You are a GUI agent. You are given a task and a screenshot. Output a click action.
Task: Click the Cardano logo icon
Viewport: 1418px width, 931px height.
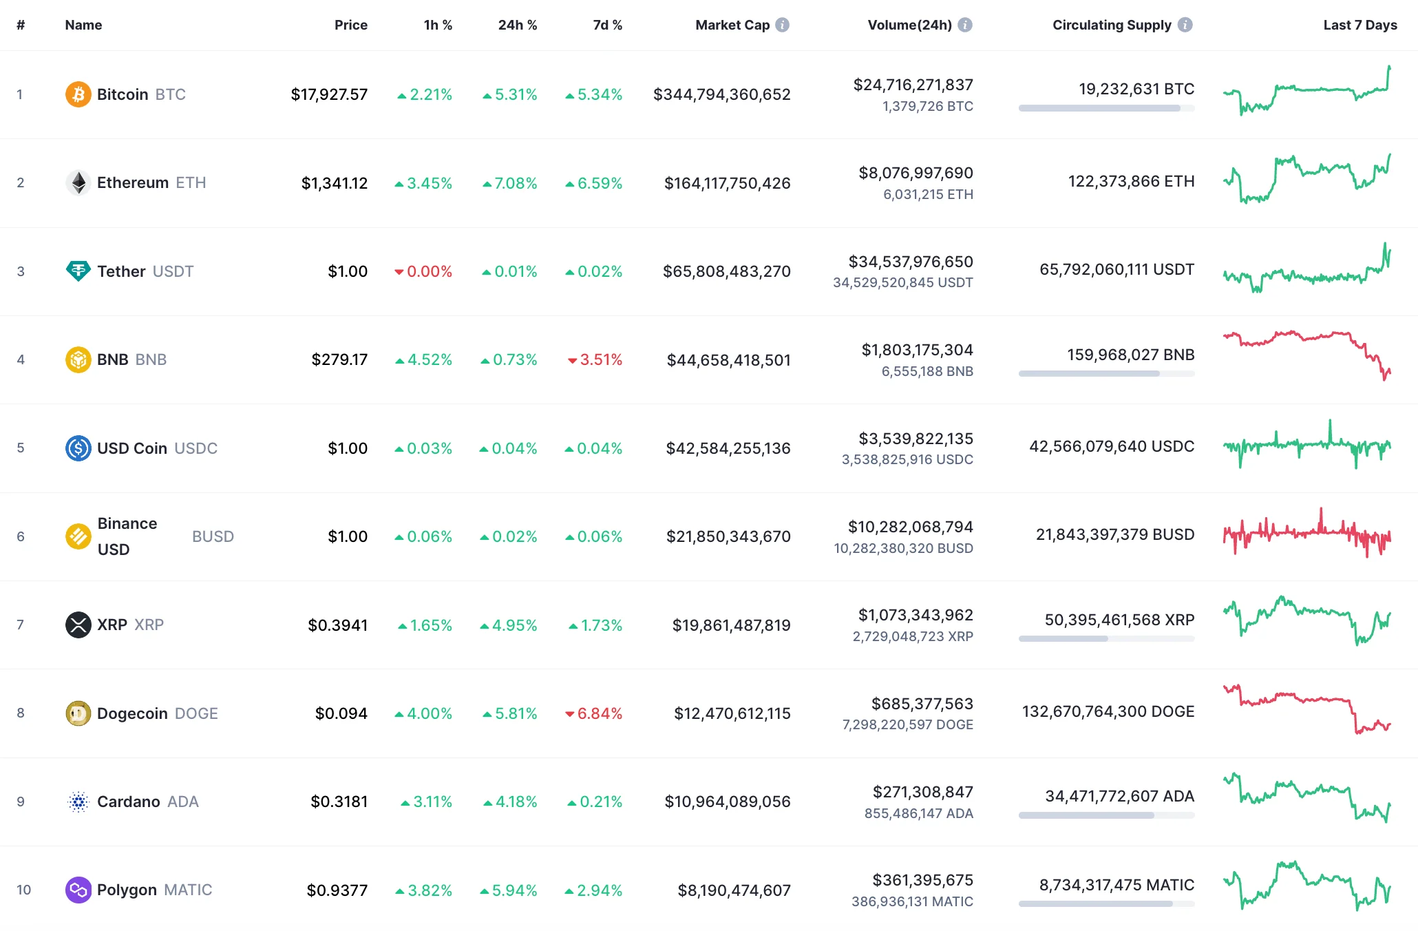(78, 802)
